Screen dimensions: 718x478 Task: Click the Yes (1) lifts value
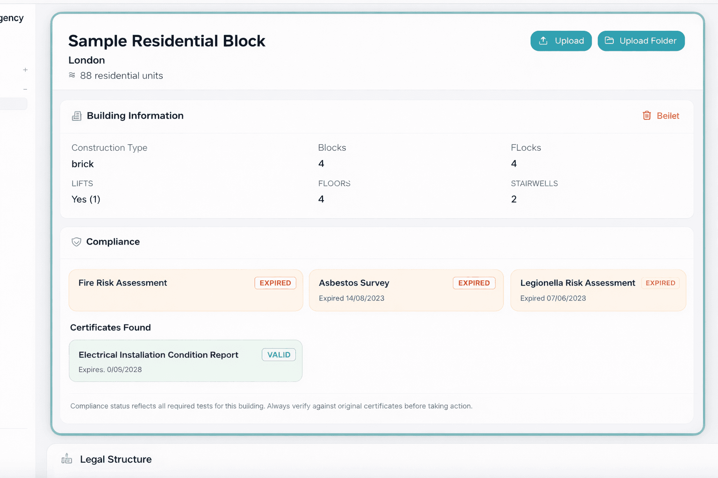tap(86, 199)
